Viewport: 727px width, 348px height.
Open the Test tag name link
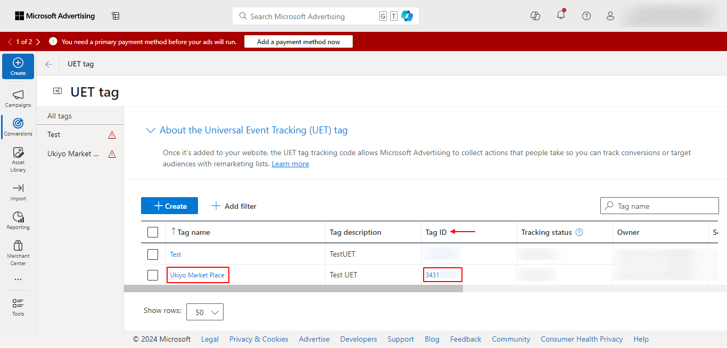pos(176,254)
